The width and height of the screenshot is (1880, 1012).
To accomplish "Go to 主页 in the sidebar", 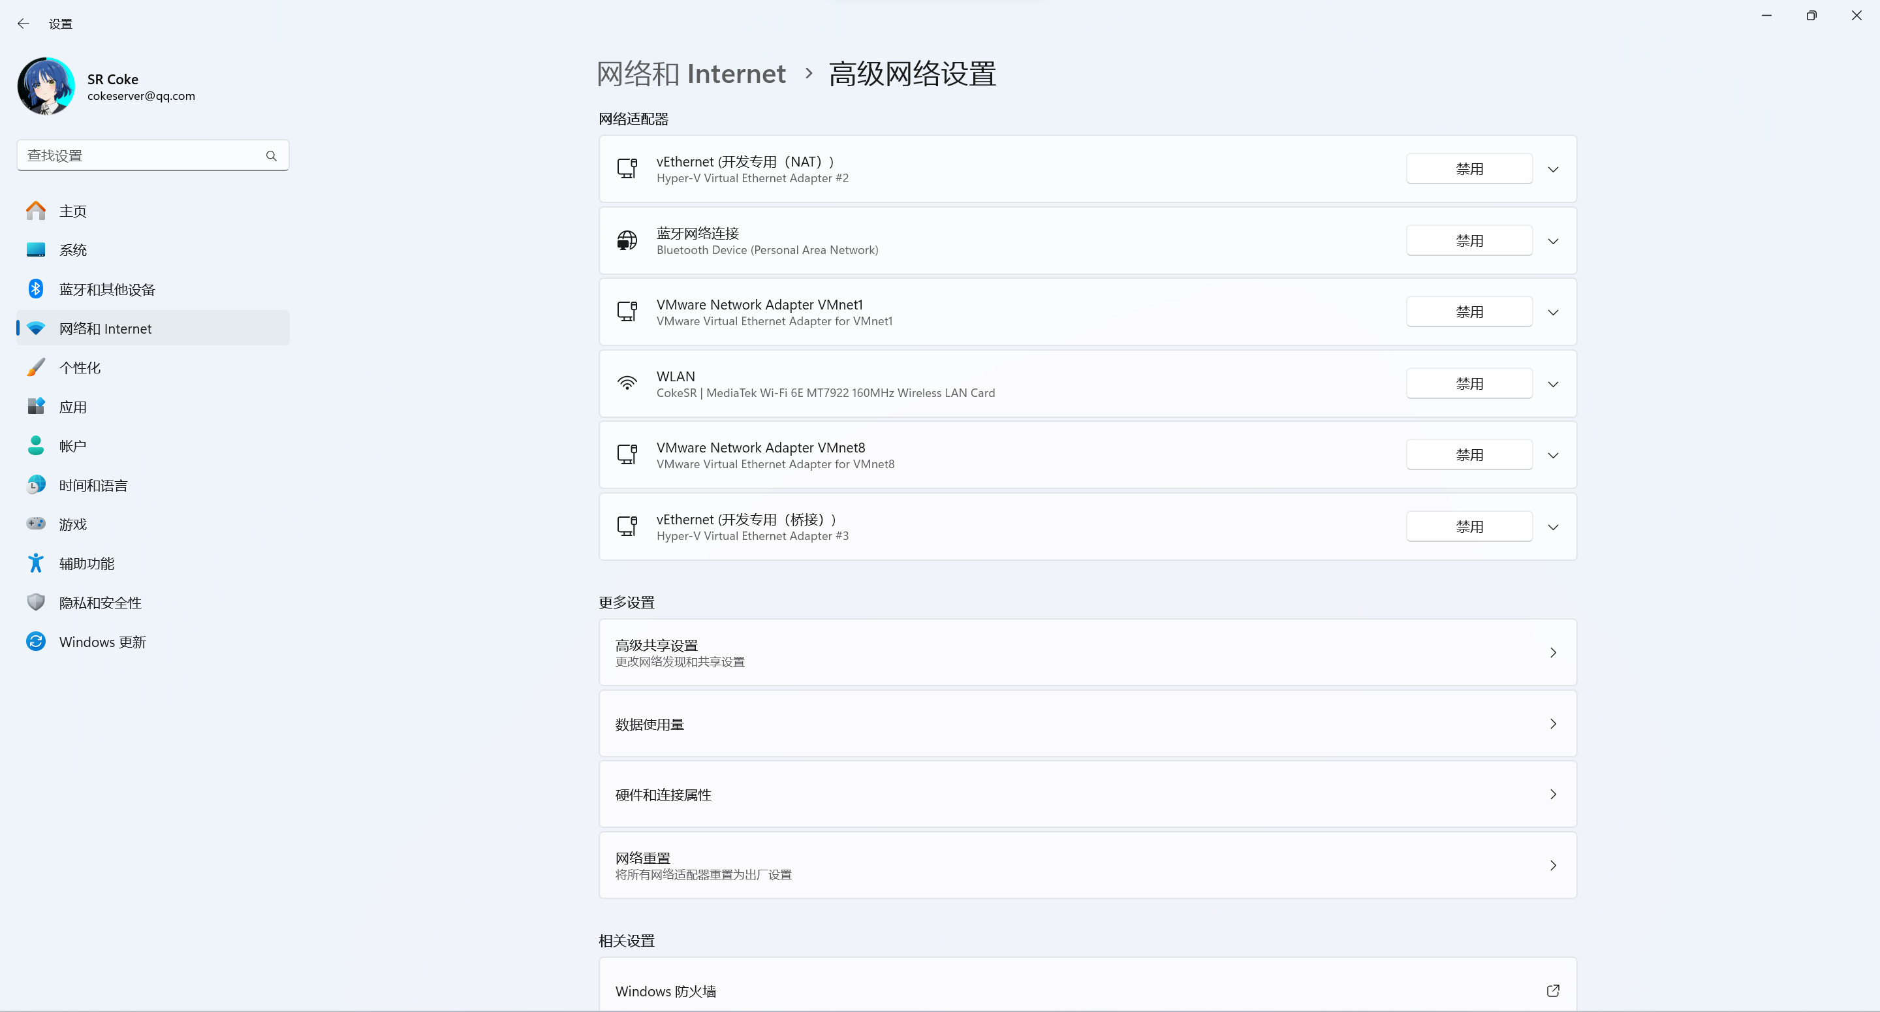I will (x=153, y=211).
